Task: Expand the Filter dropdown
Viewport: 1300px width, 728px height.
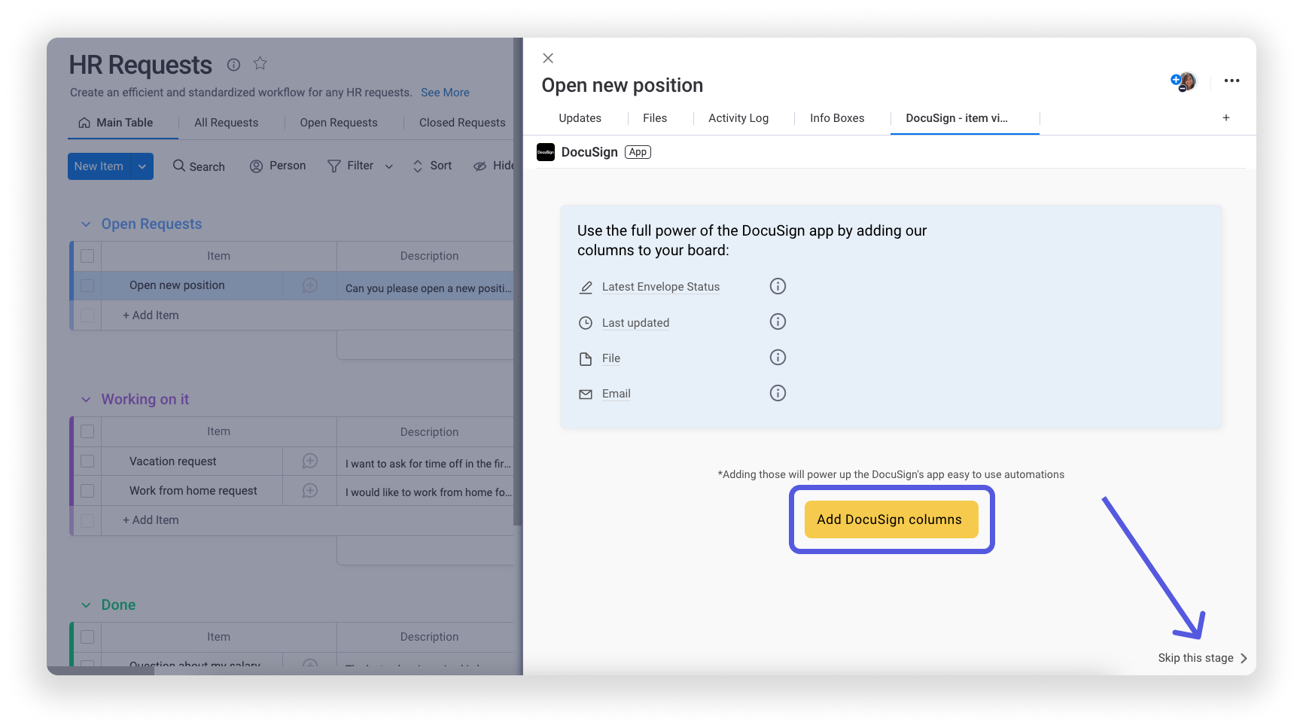Action: click(x=388, y=166)
